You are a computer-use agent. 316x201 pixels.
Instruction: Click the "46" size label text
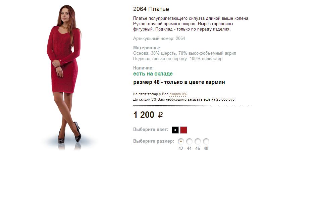click(198, 149)
